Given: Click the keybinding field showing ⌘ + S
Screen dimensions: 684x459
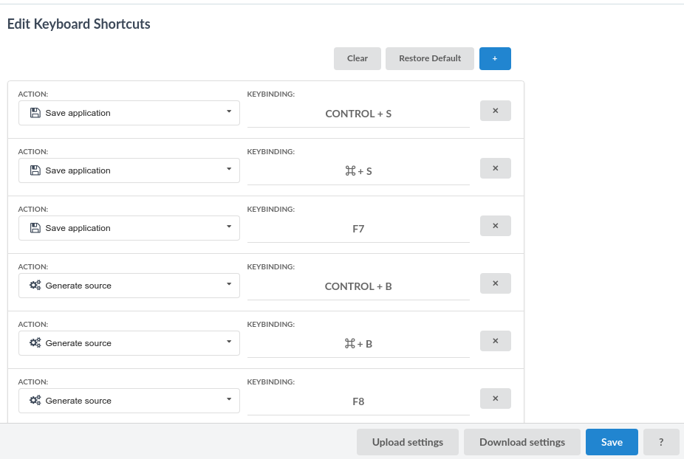Looking at the screenshot, I should click(x=358, y=170).
